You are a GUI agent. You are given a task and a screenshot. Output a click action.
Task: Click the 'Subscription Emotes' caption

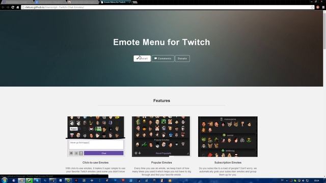point(228,163)
